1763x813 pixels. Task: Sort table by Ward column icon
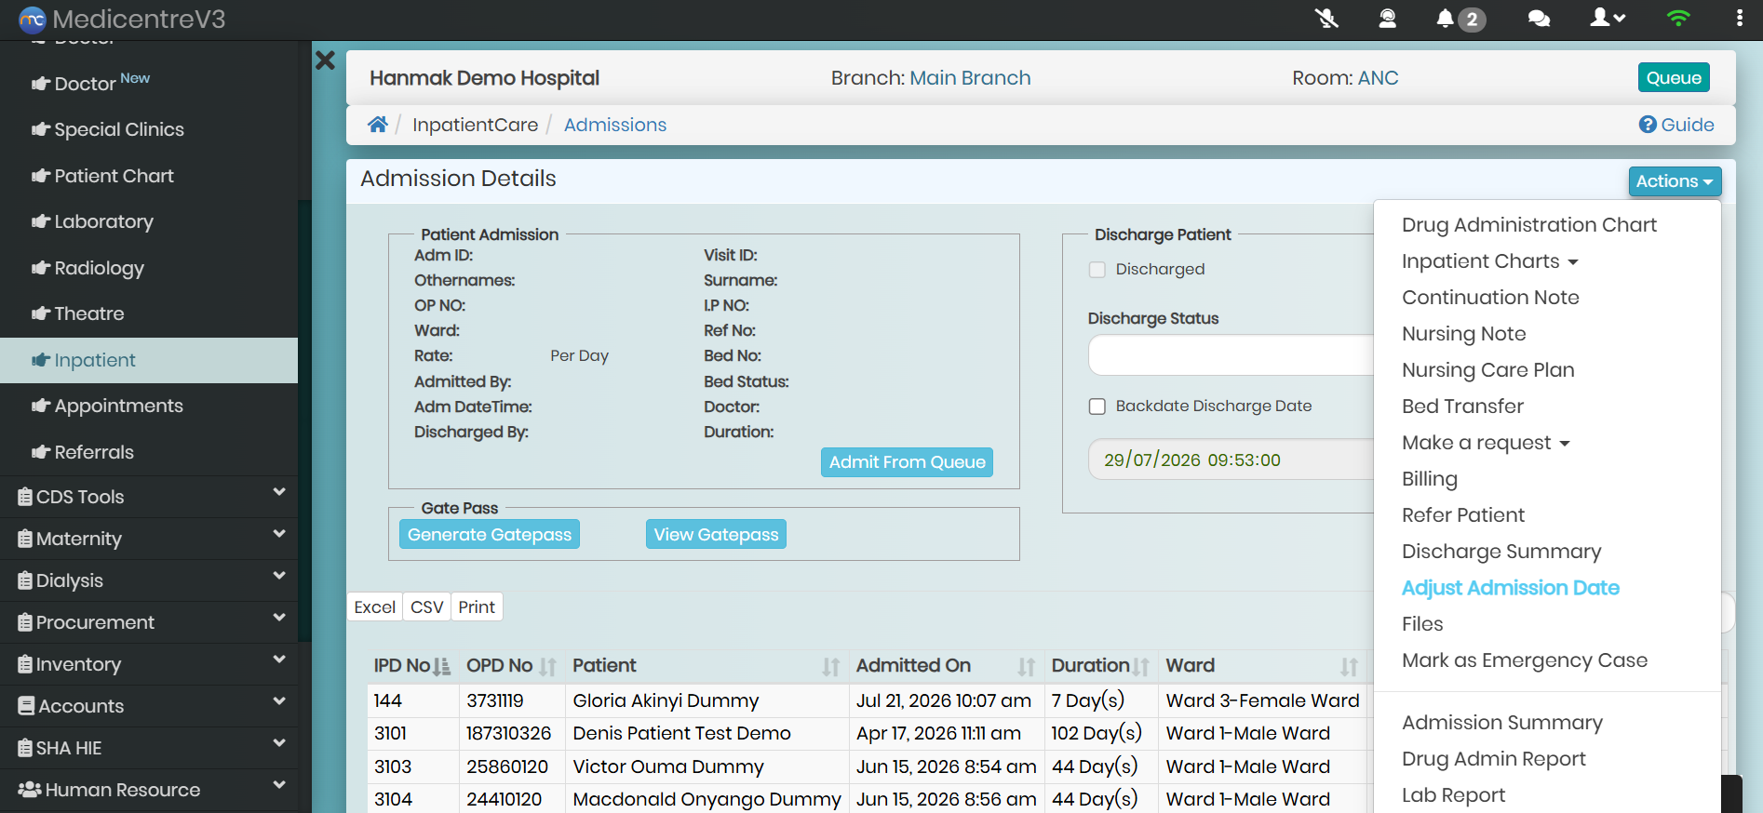tap(1350, 666)
